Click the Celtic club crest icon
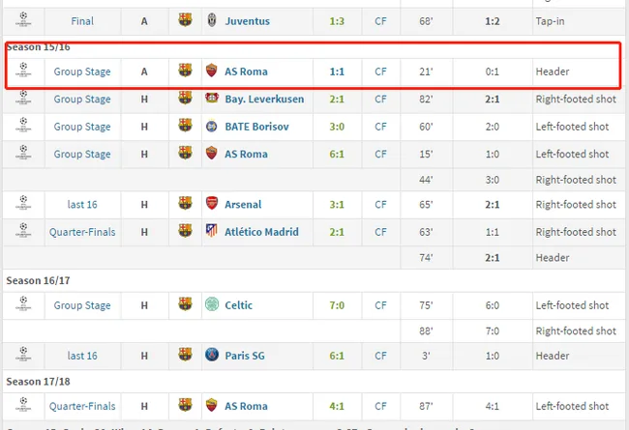Image resolution: width=629 pixels, height=430 pixels. 212,304
